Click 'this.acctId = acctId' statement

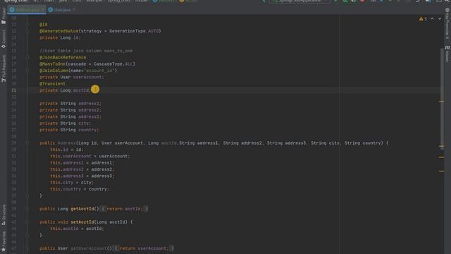click(77, 229)
